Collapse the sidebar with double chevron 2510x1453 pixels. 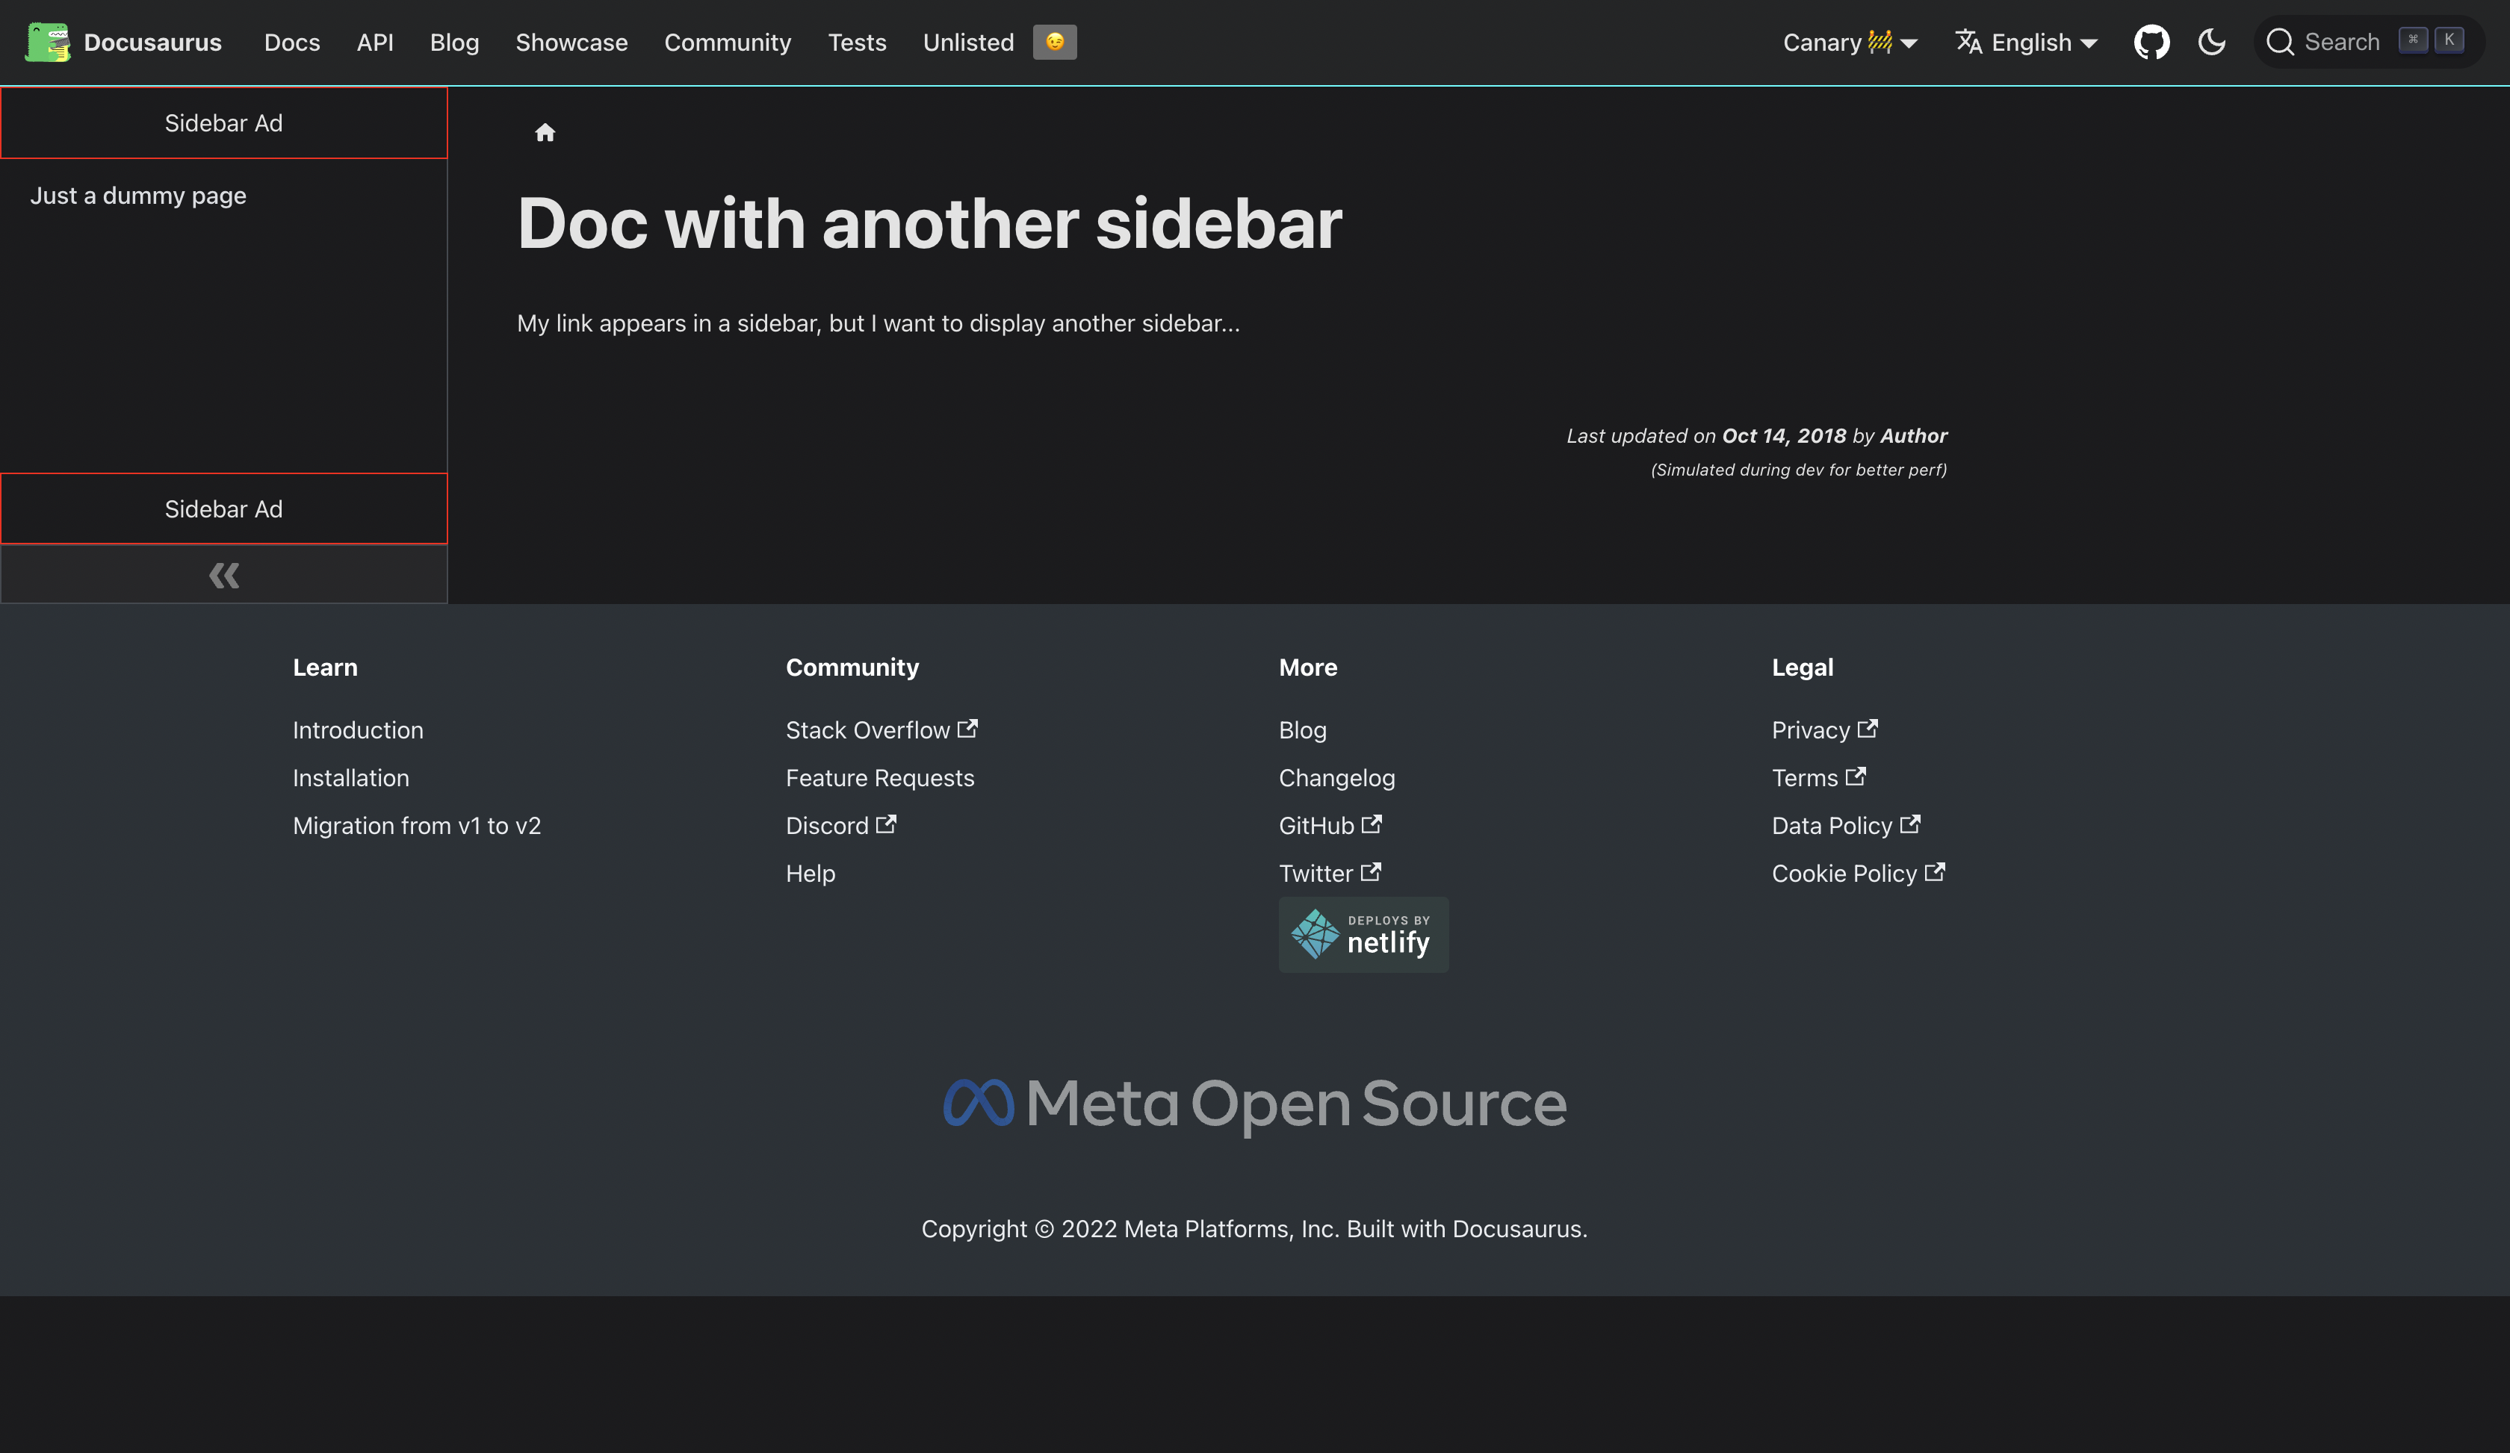(x=224, y=575)
